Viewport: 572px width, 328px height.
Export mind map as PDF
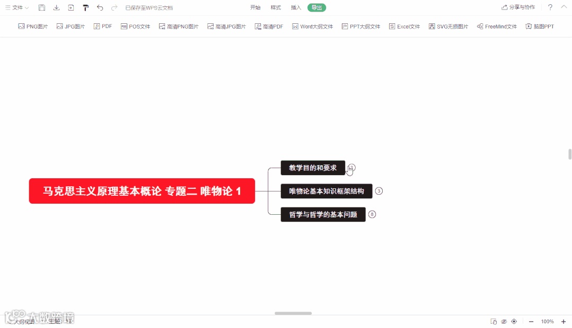click(103, 26)
